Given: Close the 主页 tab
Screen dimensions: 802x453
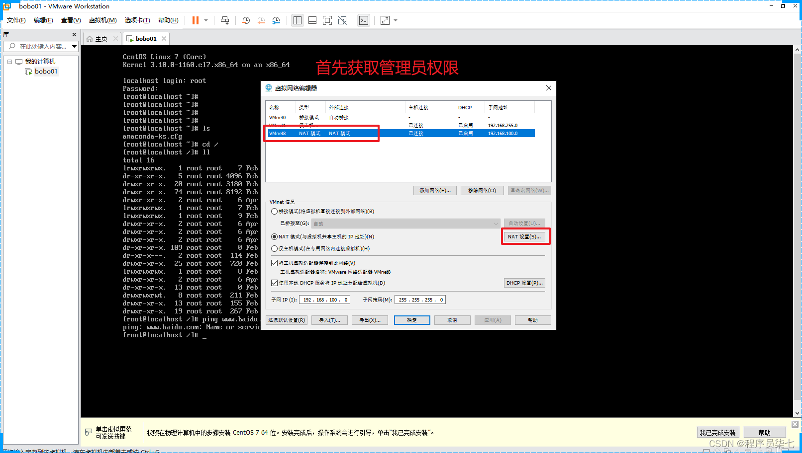Looking at the screenshot, I should click(115, 38).
